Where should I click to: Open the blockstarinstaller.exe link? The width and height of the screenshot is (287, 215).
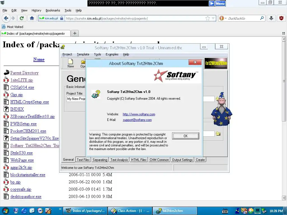[28, 175]
